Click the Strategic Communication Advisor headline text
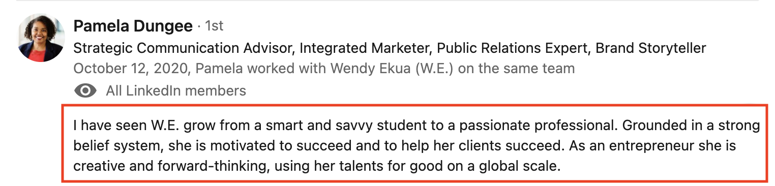Screen dimensions: 775x186 (184, 48)
